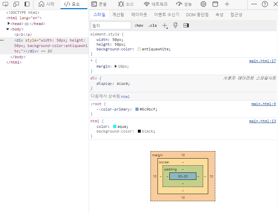Expand the margin shorthand triangle

(116, 66)
